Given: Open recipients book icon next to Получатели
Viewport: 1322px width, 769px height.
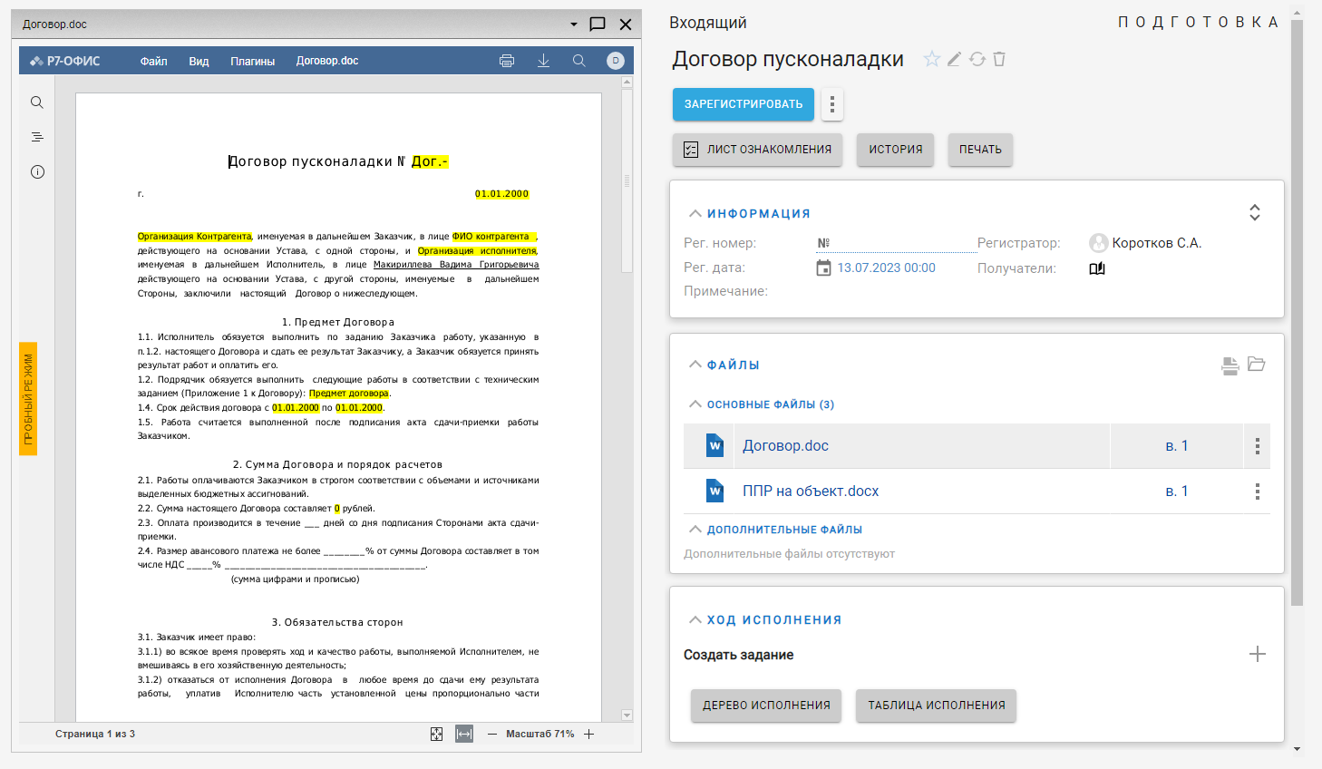Looking at the screenshot, I should click(1097, 268).
